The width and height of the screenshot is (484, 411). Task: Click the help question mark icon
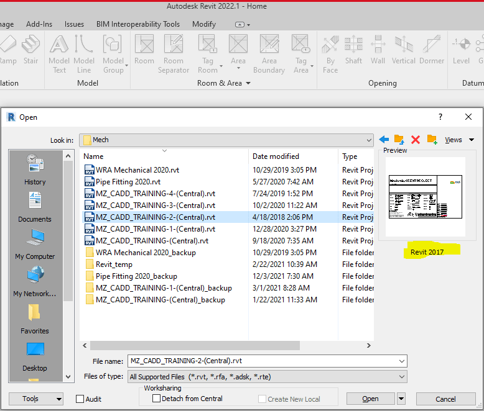click(440, 117)
